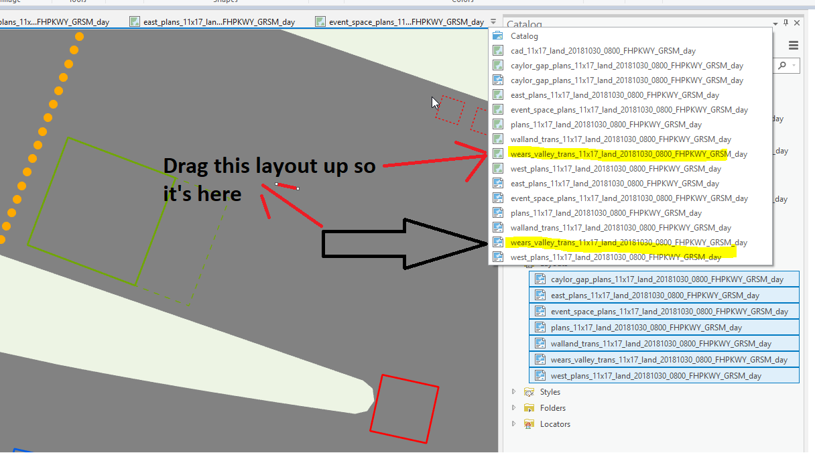This screenshot has width=815, height=453.
Task: Expand the Folders node in Catalog
Action: tap(514, 408)
